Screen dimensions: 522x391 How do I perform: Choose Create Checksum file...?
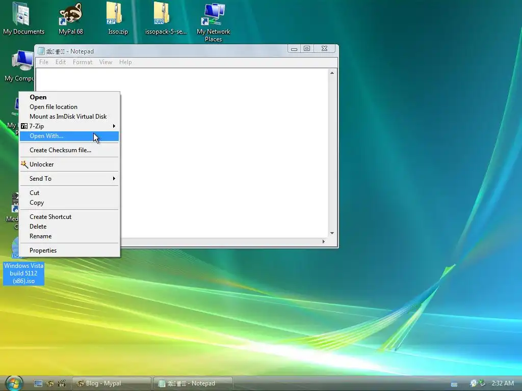(69, 150)
